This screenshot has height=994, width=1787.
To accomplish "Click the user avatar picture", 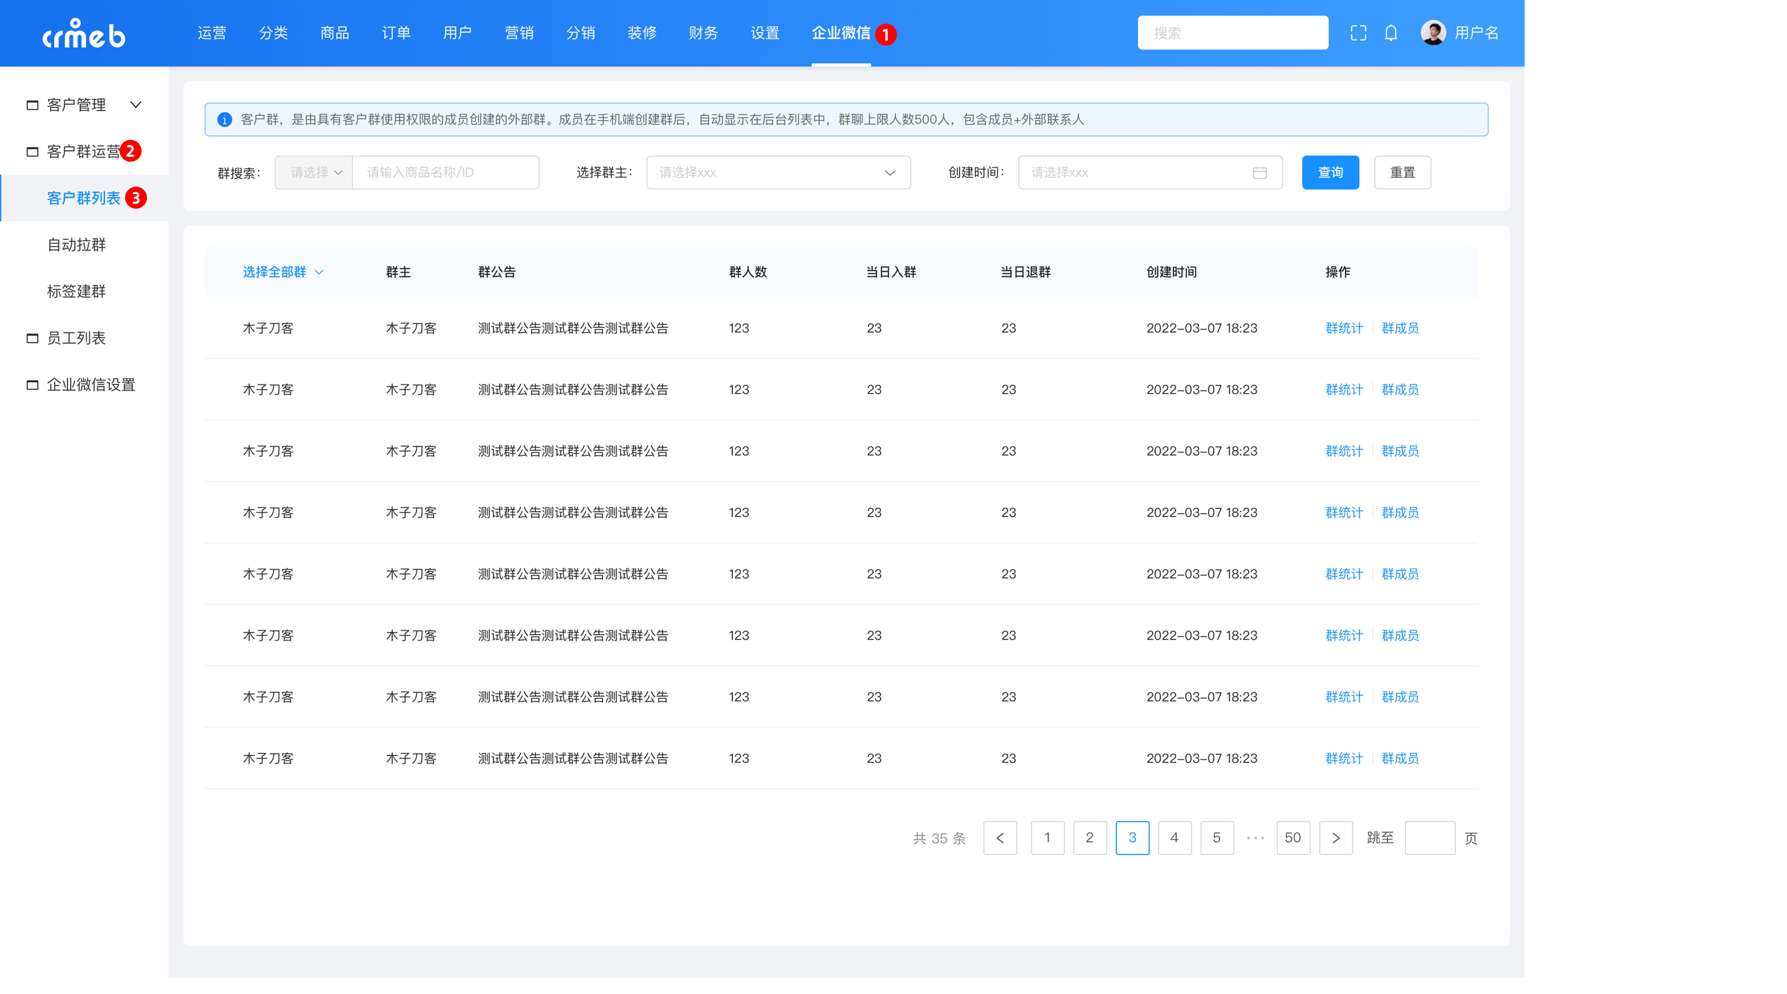I will [1433, 33].
